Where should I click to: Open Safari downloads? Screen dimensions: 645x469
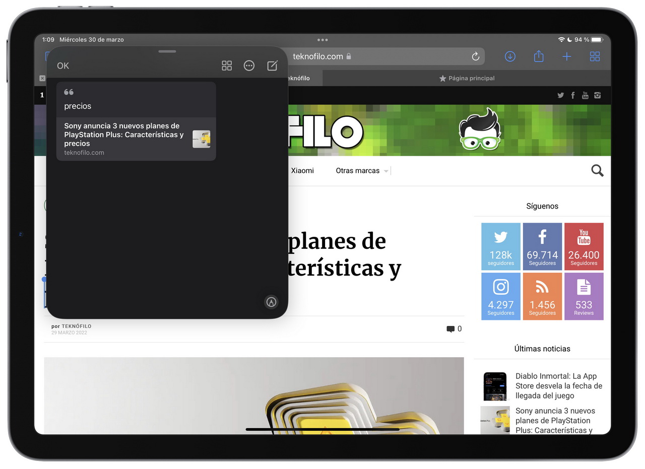click(510, 56)
